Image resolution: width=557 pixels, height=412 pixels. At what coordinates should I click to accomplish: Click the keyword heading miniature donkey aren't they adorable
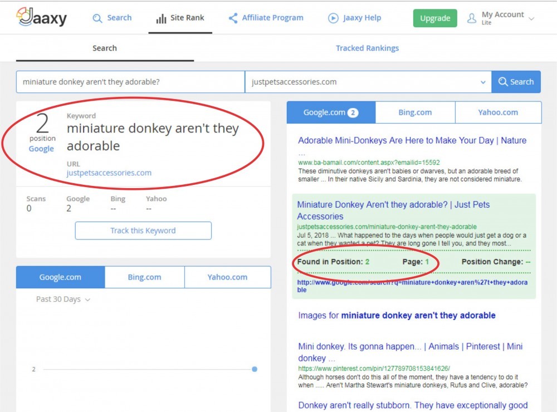(153, 137)
